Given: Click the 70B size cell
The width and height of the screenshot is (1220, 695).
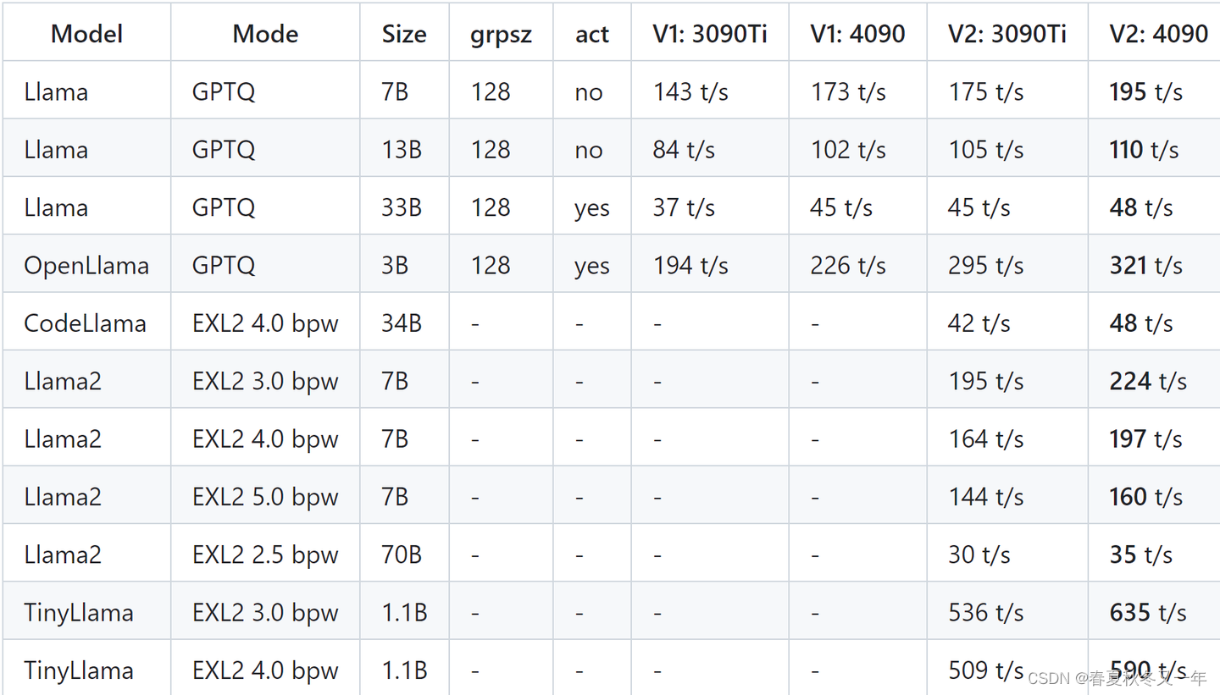Looking at the screenshot, I should pos(404,554).
